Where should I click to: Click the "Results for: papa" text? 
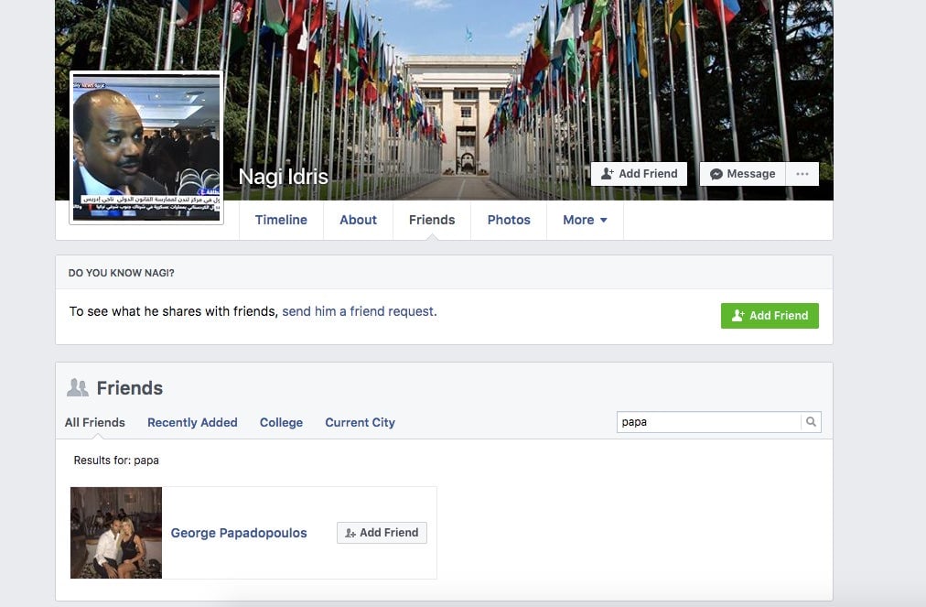click(x=116, y=461)
